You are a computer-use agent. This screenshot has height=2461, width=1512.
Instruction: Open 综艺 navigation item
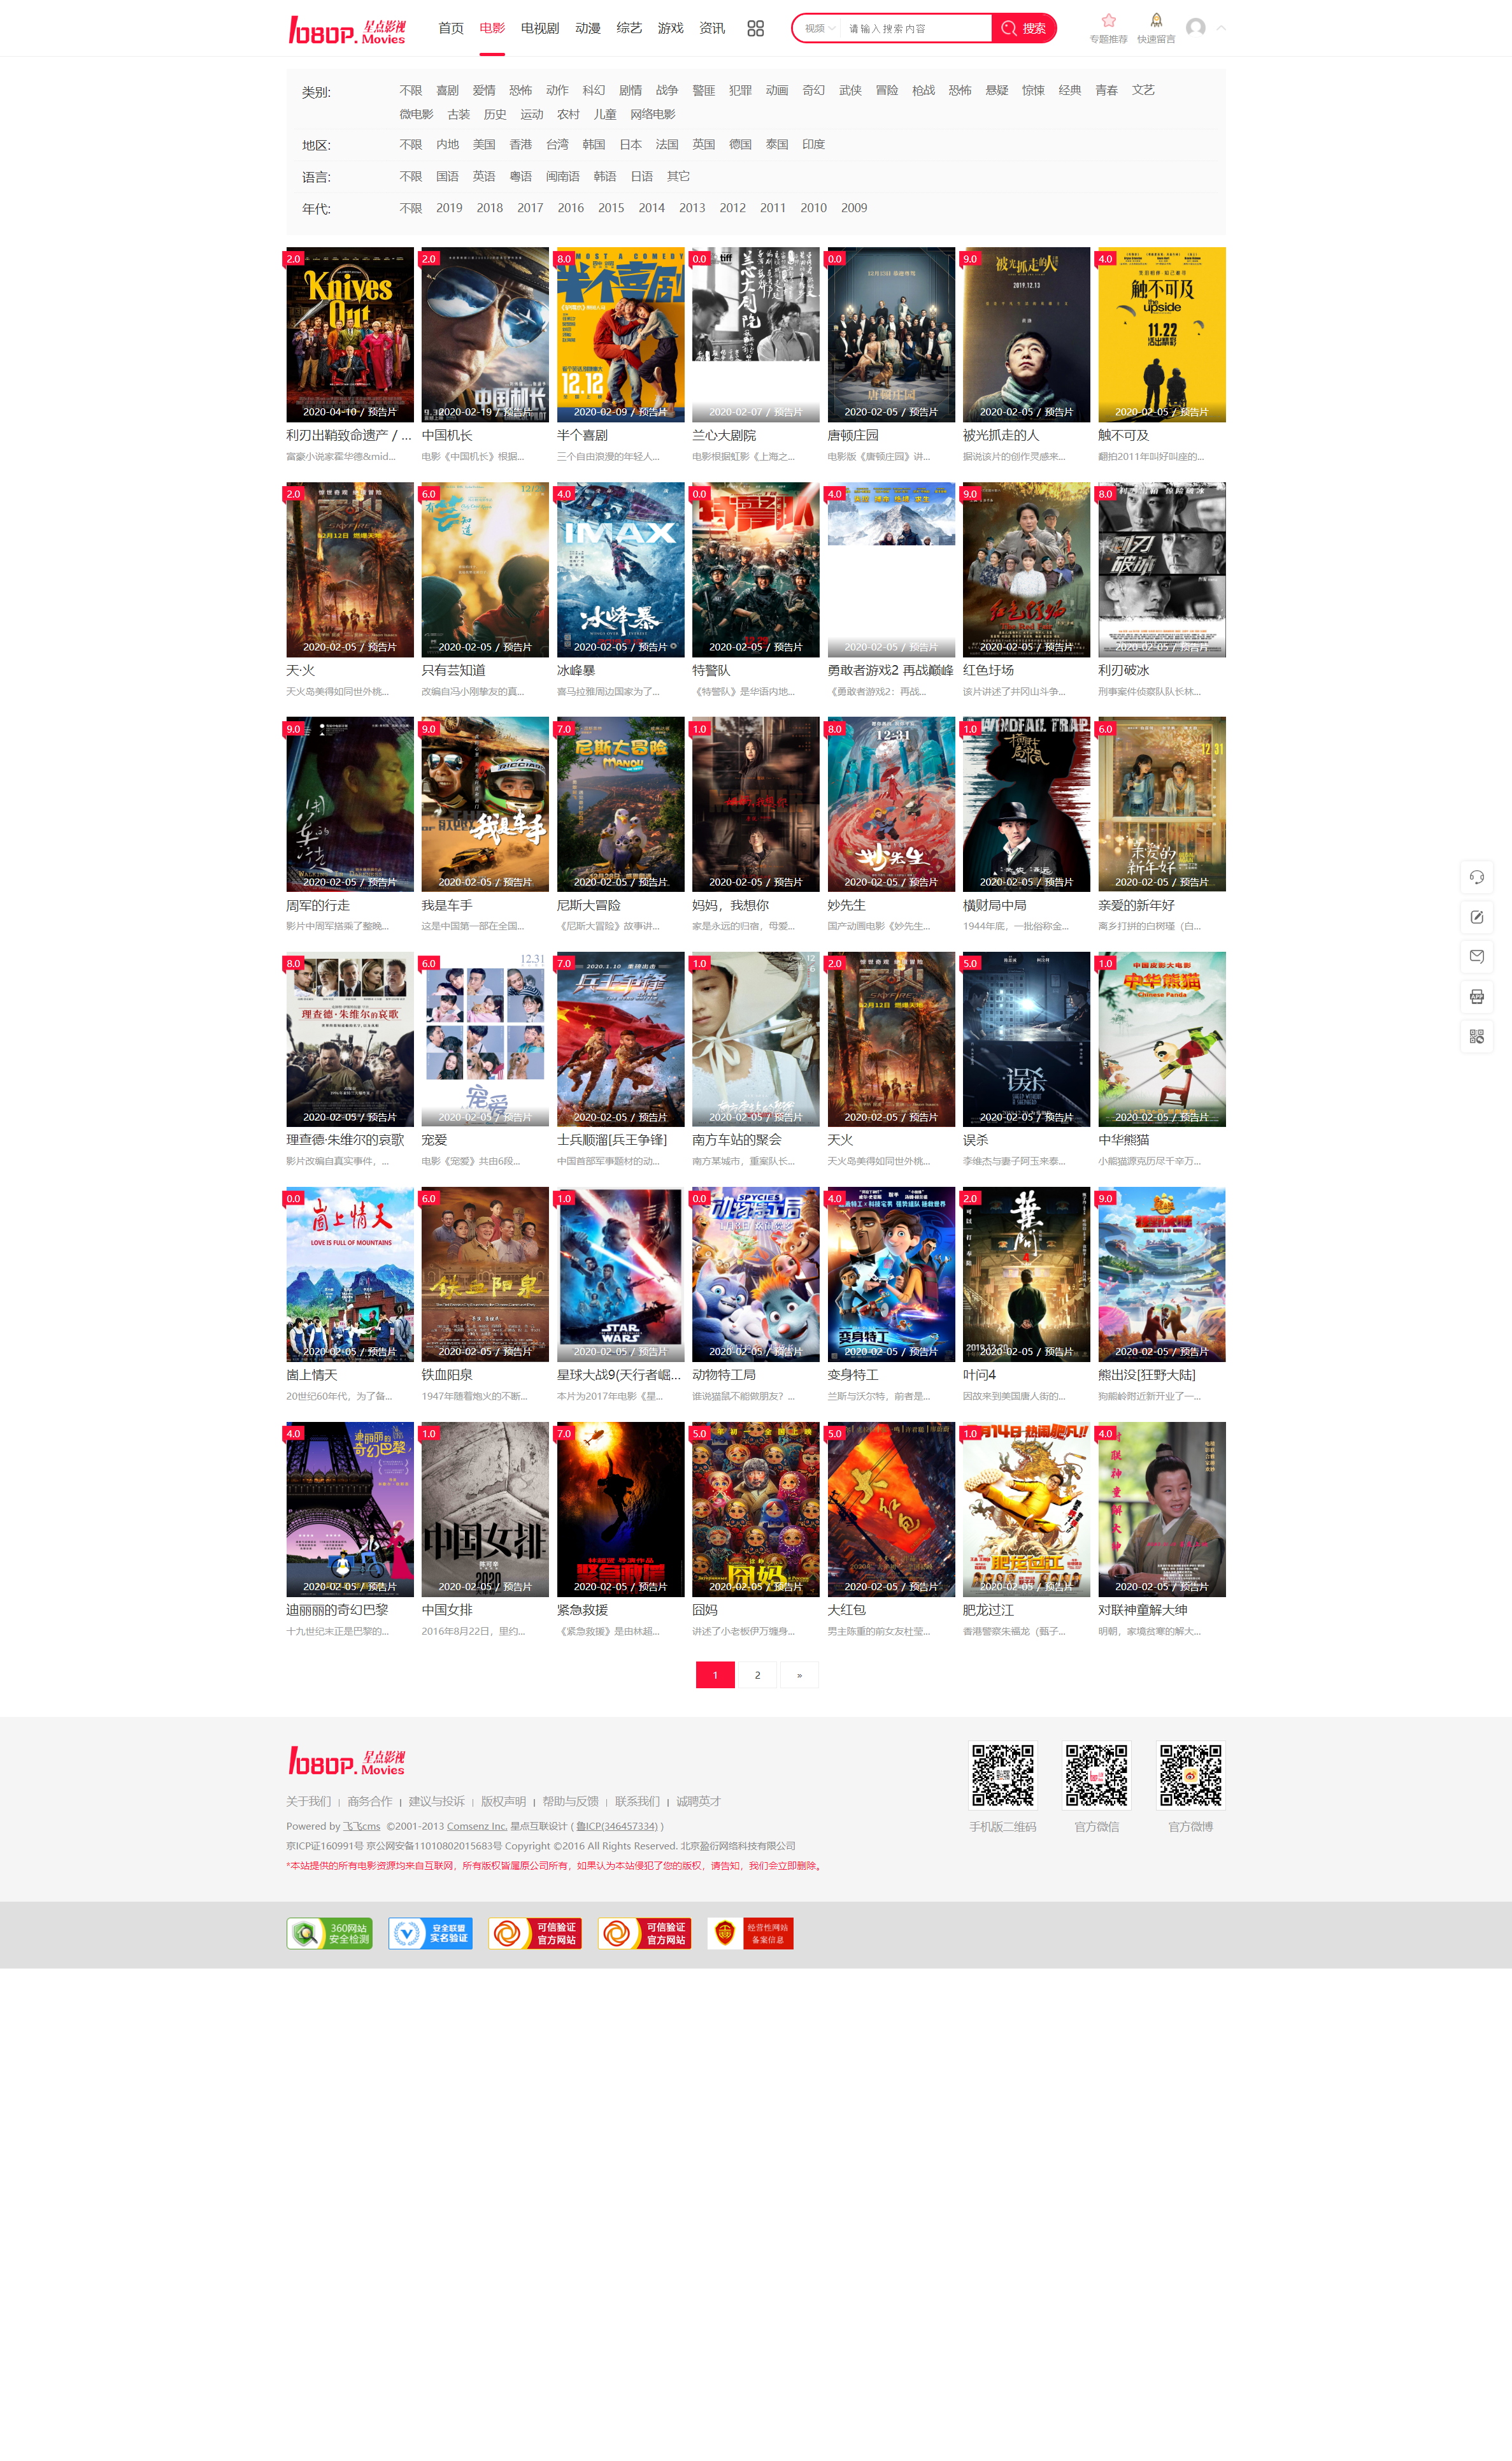pos(629,28)
